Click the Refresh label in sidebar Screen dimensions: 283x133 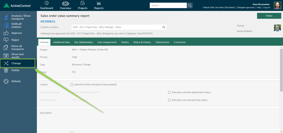[16, 81]
